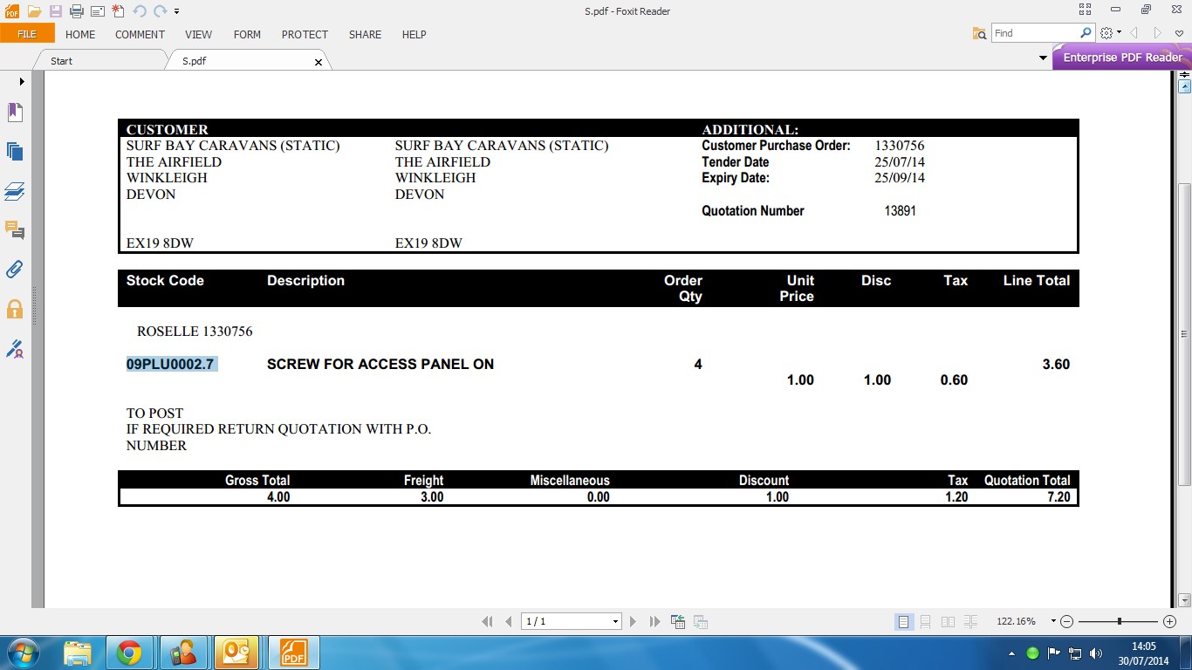
Task: Click the heart-shaped ribbon collapse icon
Action: pos(1180,33)
